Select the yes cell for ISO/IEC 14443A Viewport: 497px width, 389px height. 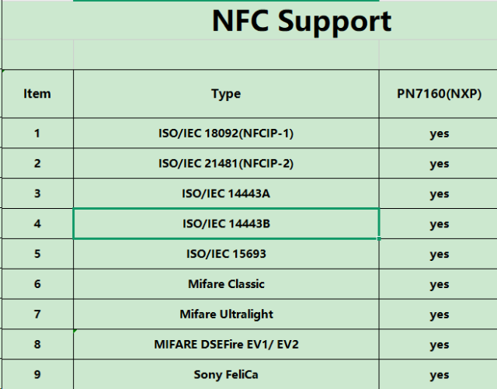click(x=439, y=194)
